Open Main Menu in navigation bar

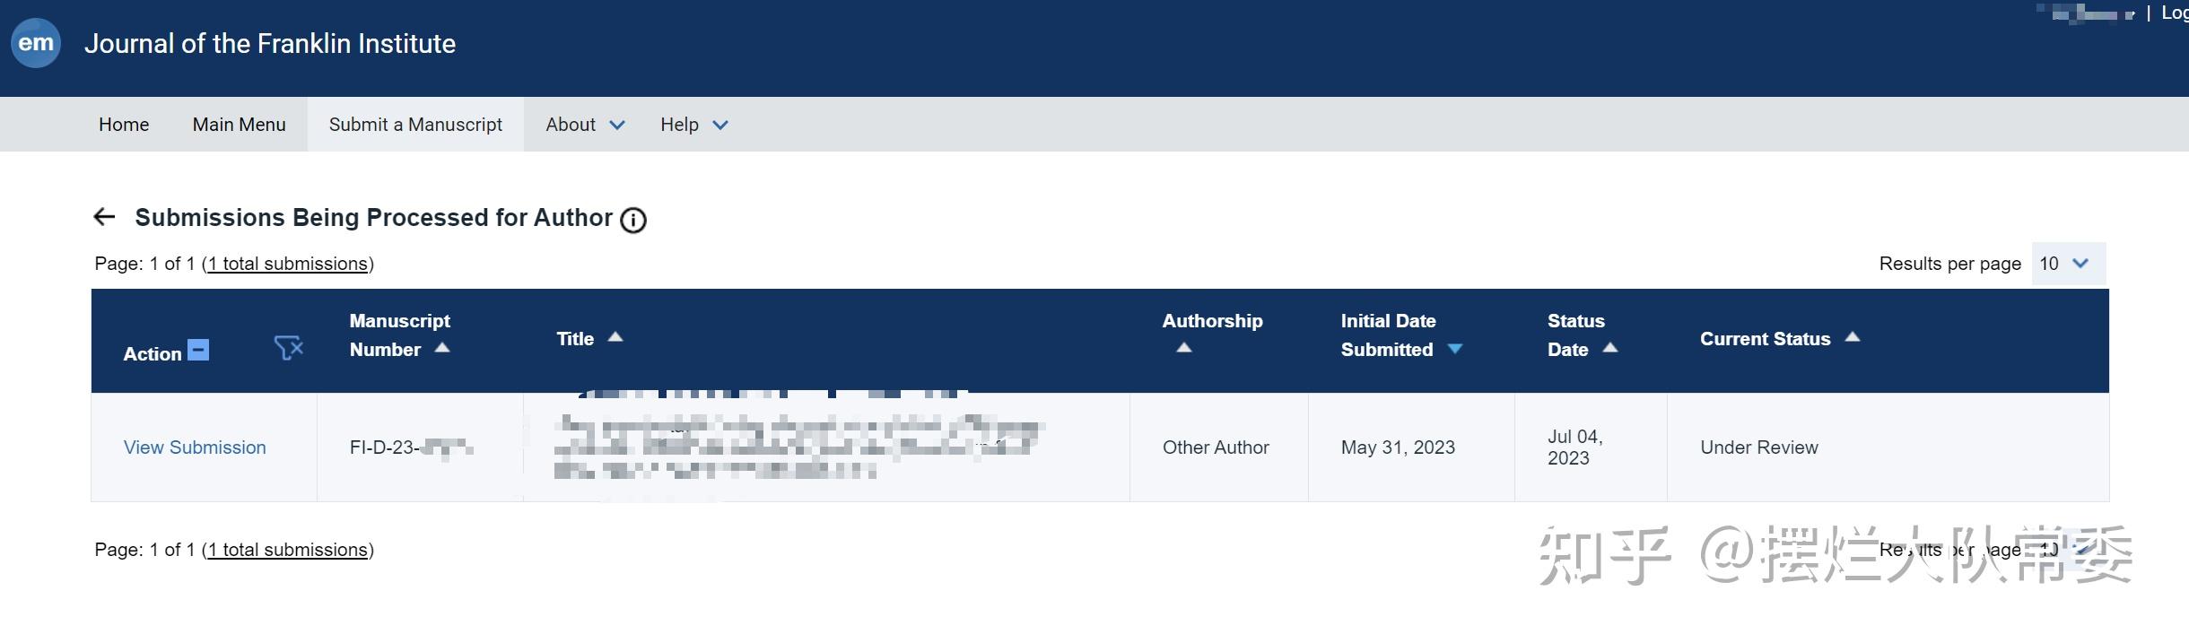239,125
